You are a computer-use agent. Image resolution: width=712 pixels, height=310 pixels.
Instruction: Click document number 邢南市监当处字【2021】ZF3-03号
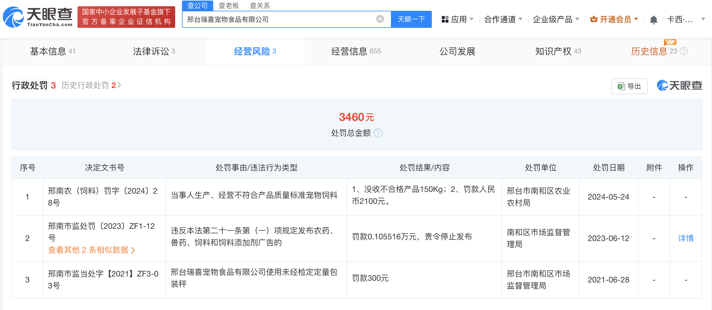[103, 280]
